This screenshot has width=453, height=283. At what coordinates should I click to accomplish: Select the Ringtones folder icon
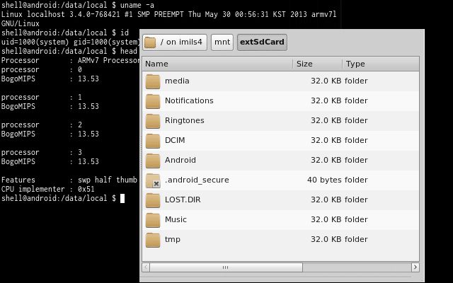(x=153, y=121)
